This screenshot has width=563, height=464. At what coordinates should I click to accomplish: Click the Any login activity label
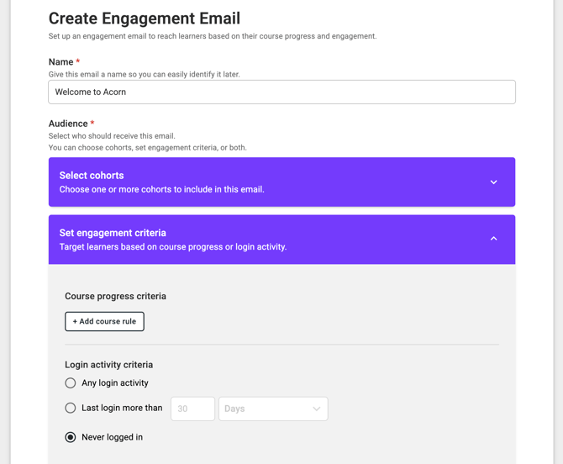pyautogui.click(x=115, y=383)
